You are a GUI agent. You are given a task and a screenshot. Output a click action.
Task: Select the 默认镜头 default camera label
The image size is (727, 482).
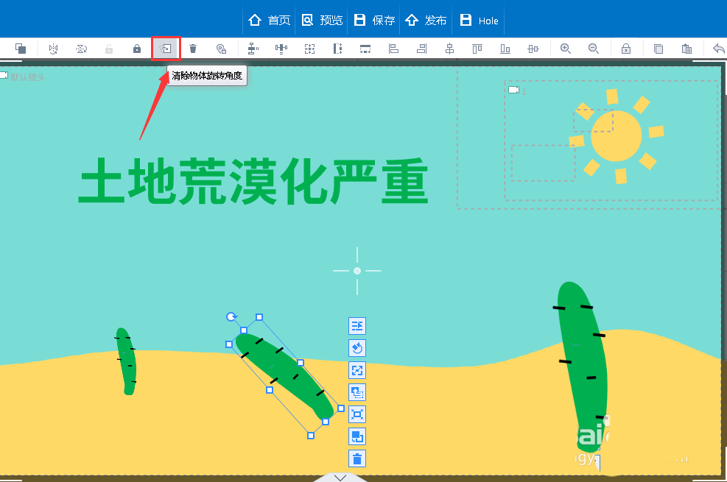click(28, 77)
